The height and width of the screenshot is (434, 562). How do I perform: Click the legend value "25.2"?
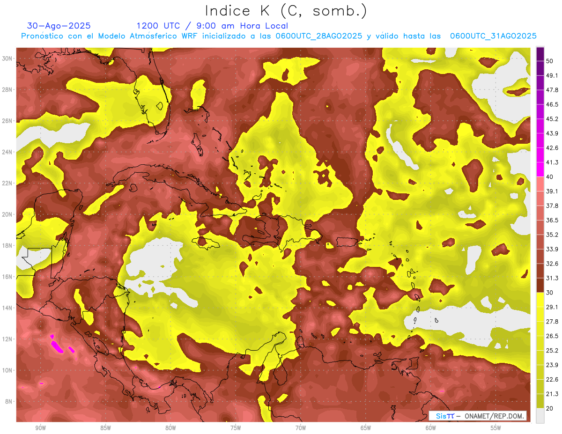(552, 350)
